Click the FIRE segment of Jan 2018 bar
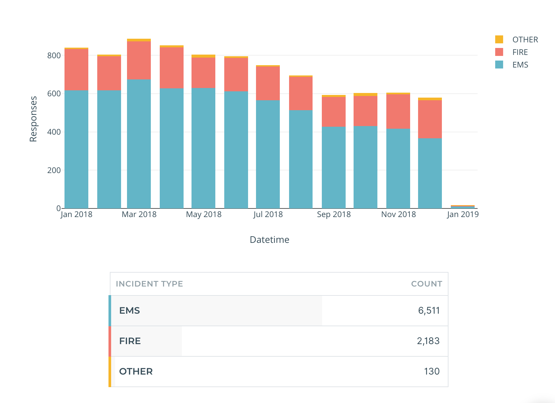Image resolution: width=555 pixels, height=403 pixels. point(76,69)
